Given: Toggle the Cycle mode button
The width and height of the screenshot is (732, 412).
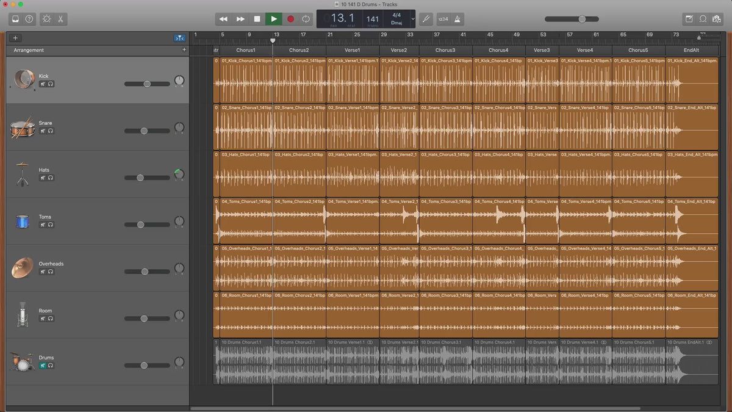Looking at the screenshot, I should tap(306, 19).
